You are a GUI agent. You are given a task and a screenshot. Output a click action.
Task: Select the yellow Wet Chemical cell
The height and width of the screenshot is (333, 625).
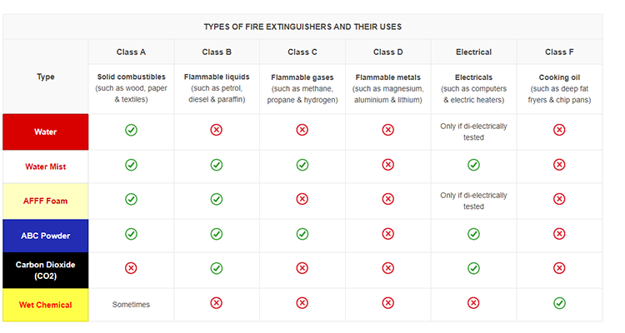46,305
